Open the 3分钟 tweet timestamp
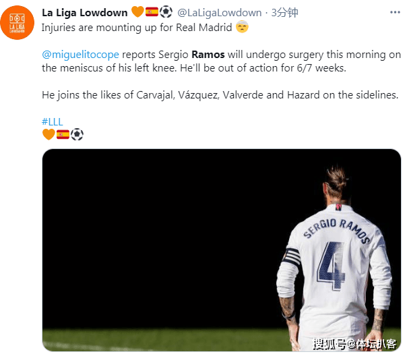 (284, 12)
